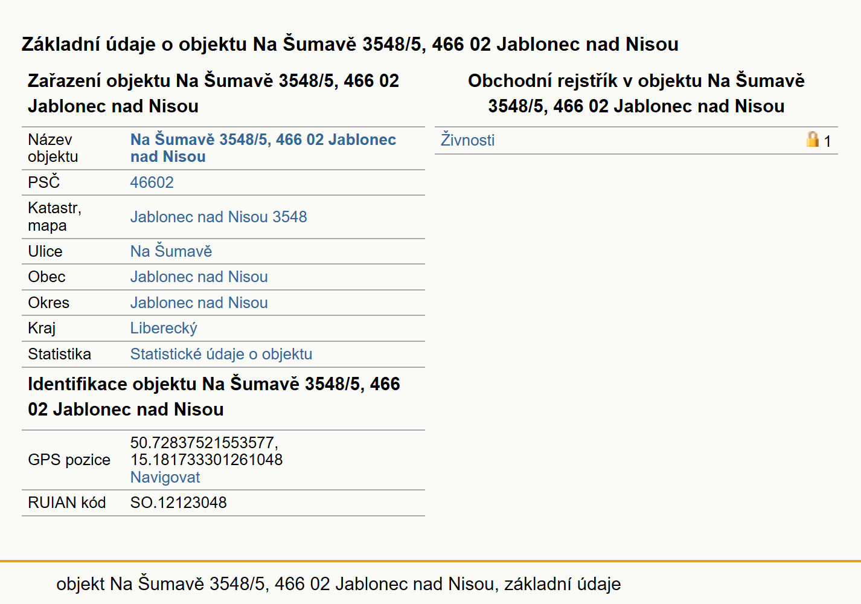
Task: Click the Identifikace objektu section heading
Action: (x=214, y=396)
